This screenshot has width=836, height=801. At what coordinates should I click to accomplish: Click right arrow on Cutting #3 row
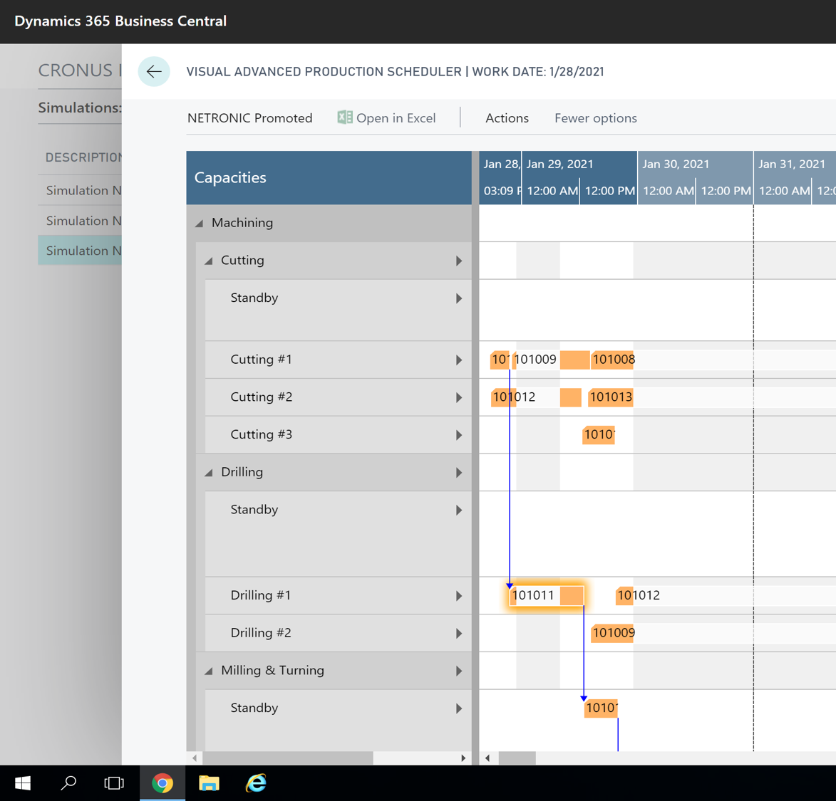tap(459, 435)
